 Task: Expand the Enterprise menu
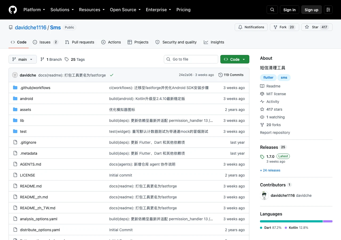[x=158, y=10]
